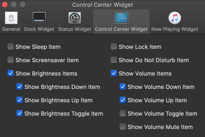This screenshot has height=137, width=205.
Task: Enable Show Do Not Disturb Item
Action: pyautogui.click(x=114, y=60)
